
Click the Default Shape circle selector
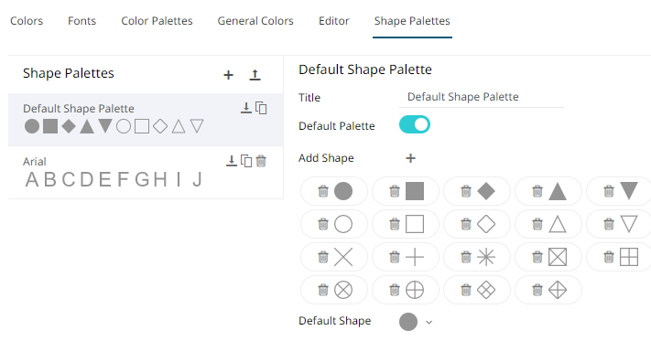tap(408, 322)
